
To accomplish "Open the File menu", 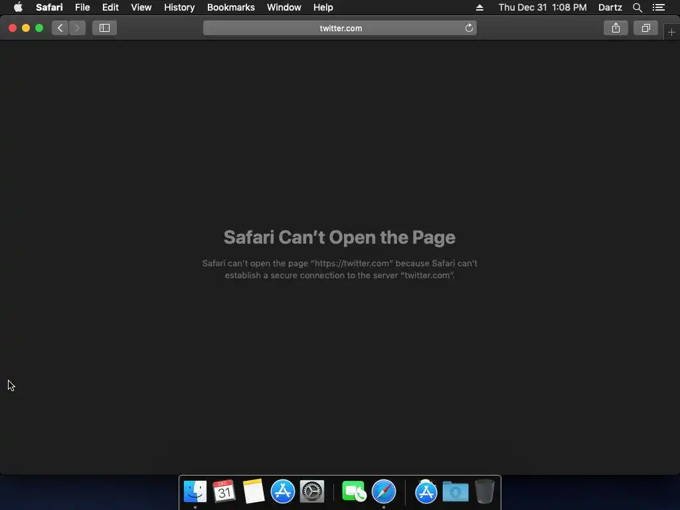I will coord(82,7).
